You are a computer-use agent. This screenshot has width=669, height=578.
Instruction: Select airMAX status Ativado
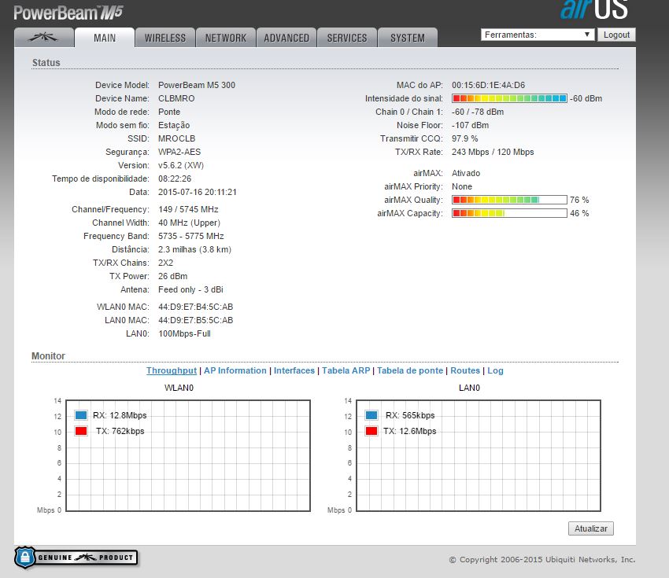(466, 173)
